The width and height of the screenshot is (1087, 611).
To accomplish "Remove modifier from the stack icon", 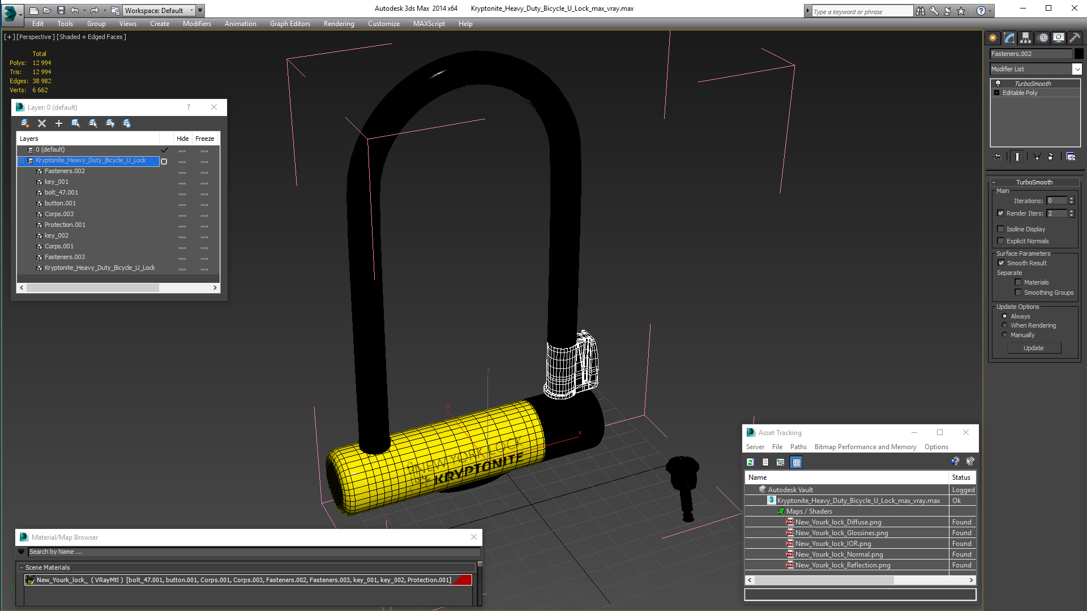I will [x=1051, y=157].
